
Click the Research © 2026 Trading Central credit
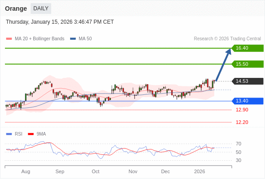[x=227, y=39]
